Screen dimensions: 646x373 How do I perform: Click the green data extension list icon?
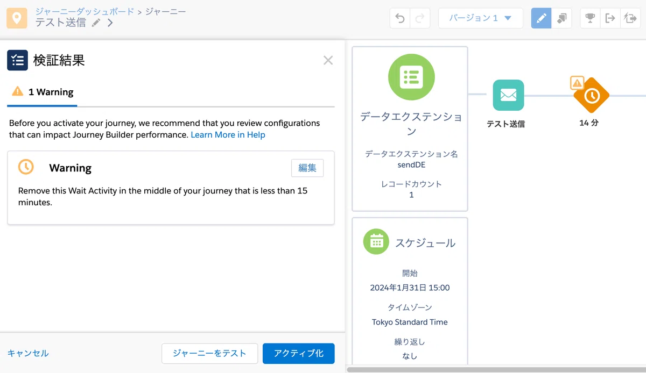(x=411, y=77)
